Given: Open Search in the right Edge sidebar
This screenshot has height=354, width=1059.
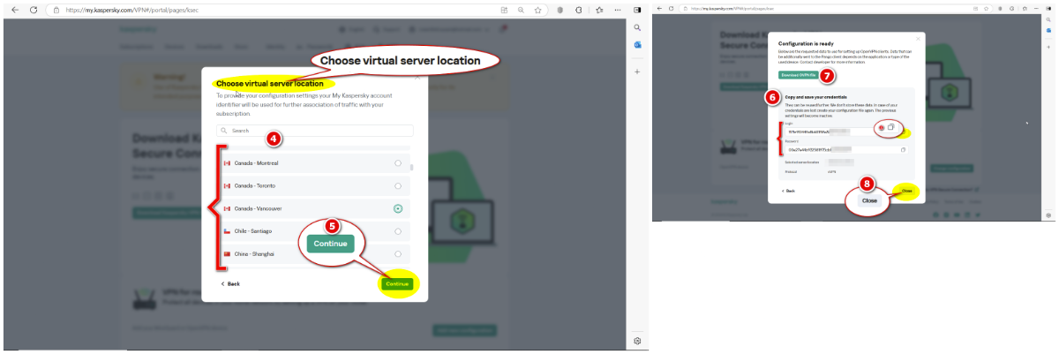Looking at the screenshot, I should pos(1048,18).
